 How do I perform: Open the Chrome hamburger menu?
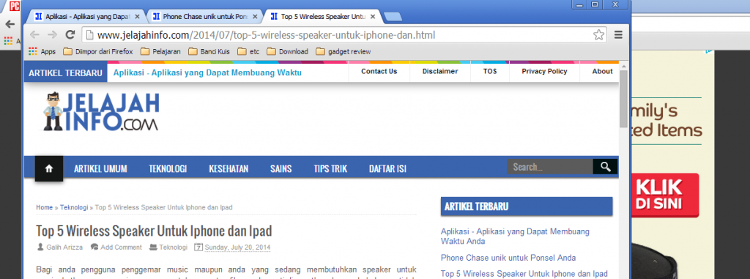[618, 34]
